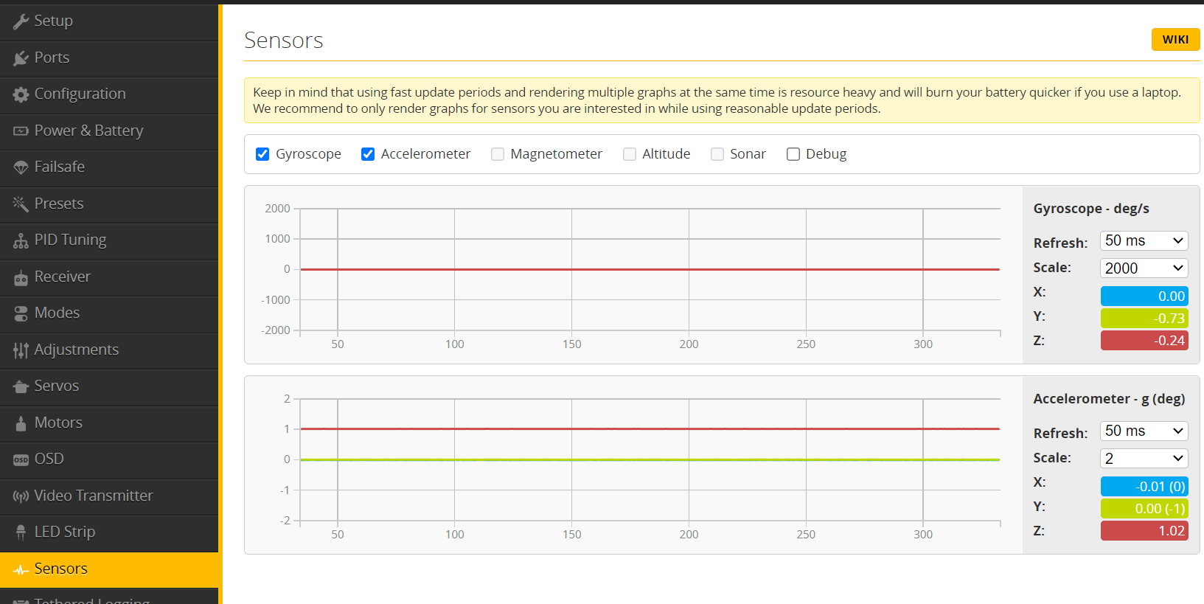Click the magic wand icon beside Presets
Image resolution: width=1204 pixels, height=604 pixels.
point(21,204)
